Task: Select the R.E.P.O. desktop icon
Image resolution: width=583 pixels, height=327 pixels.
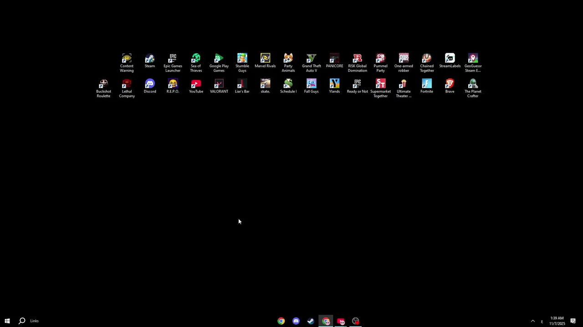Action: 173,86
